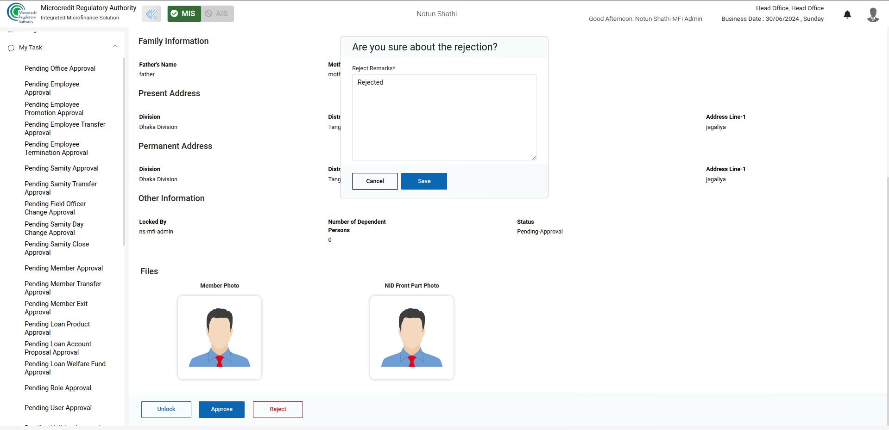Click the My Task circular icon
The image size is (889, 430).
coord(11,48)
